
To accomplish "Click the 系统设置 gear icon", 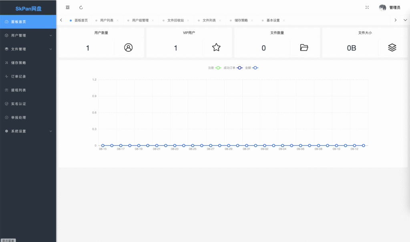I will (x=6, y=131).
